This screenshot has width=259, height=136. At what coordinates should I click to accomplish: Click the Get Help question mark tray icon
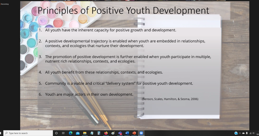point(236,133)
